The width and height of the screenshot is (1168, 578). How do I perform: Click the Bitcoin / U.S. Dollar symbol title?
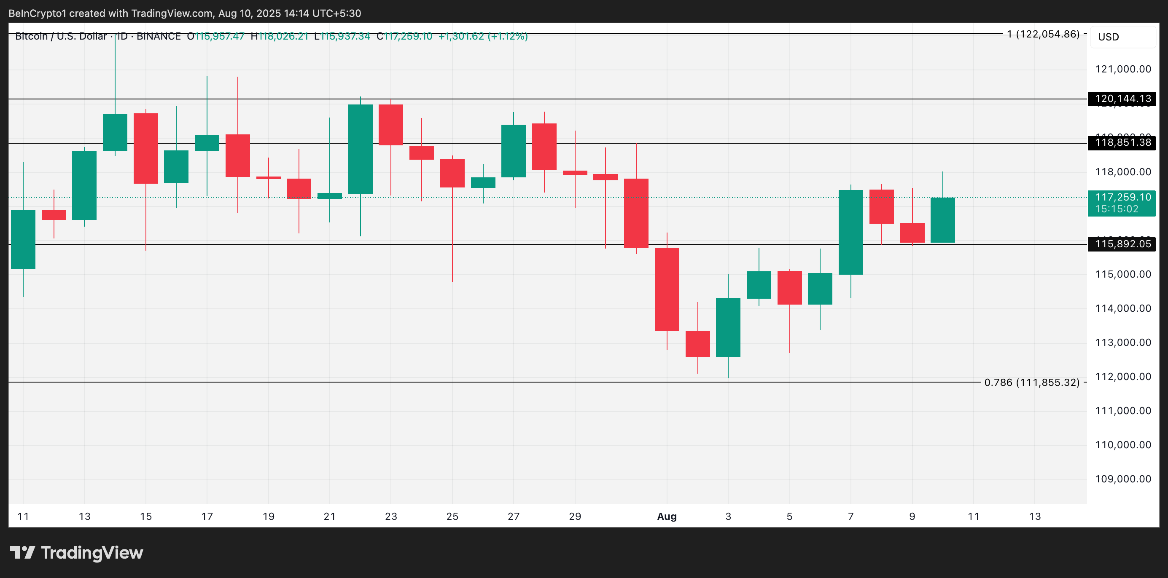click(61, 36)
